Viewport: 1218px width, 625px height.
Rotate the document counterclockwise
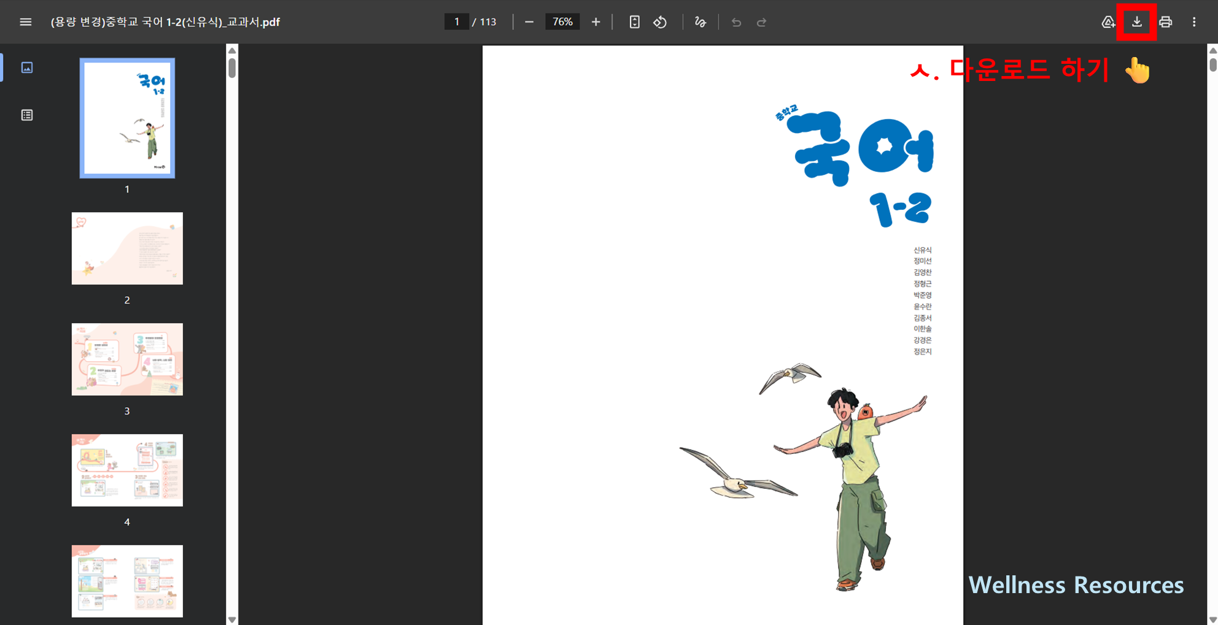click(660, 22)
